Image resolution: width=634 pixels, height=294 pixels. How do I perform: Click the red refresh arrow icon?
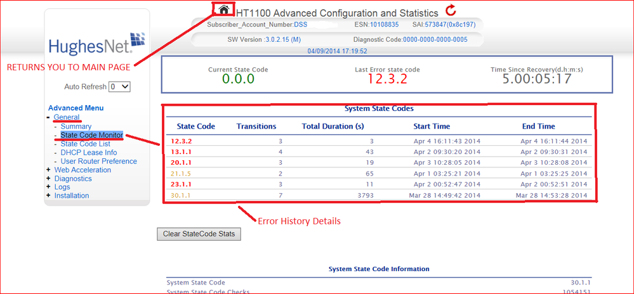[451, 10]
